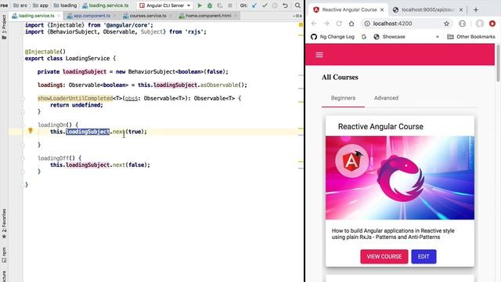
Task: Reload the browser page
Action: (x=339, y=23)
